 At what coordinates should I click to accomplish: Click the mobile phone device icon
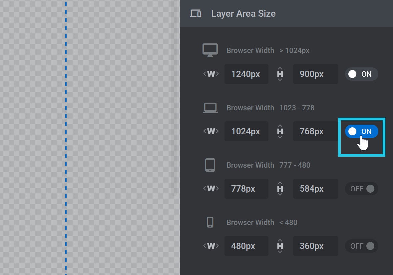point(210,222)
